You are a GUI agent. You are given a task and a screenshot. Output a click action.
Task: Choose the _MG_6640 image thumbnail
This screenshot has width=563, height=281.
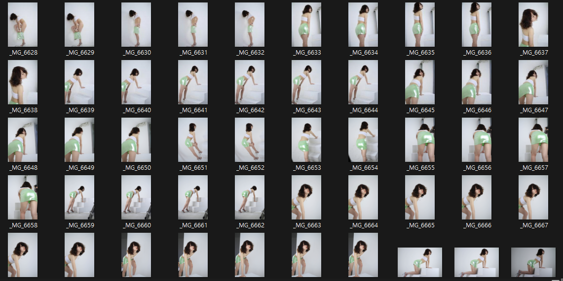tap(136, 82)
